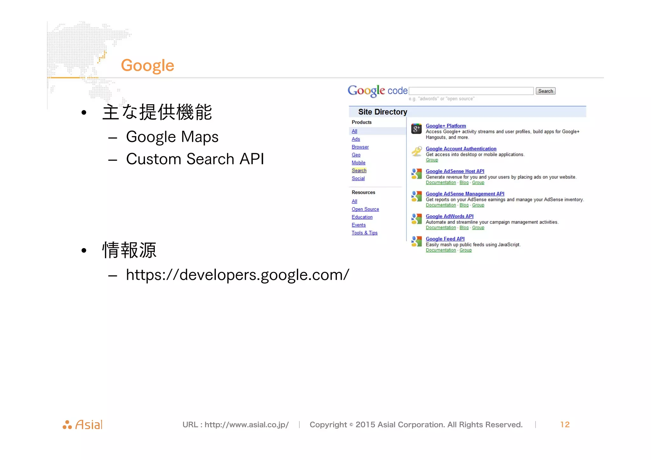651x460 pixels.
Task: Open Documentation link under Google AdWords API
Action: [441, 228]
